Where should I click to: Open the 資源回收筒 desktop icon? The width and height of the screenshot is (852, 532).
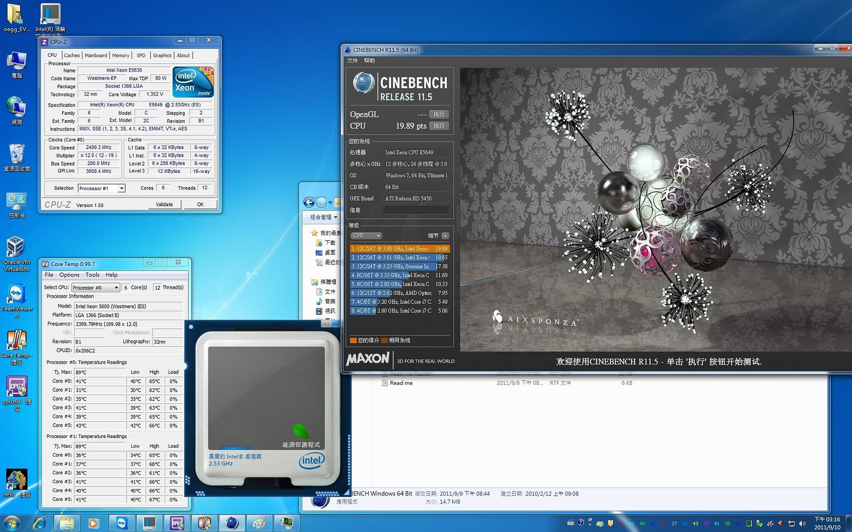click(x=16, y=158)
